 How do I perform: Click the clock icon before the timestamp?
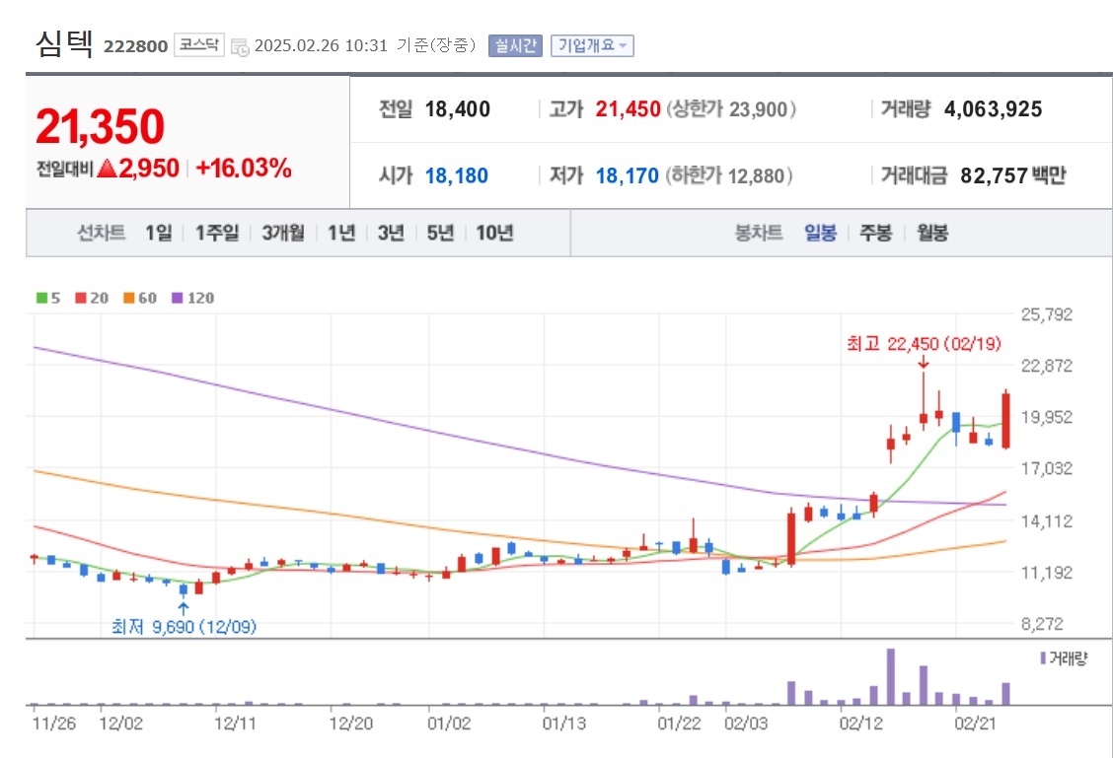(240, 46)
